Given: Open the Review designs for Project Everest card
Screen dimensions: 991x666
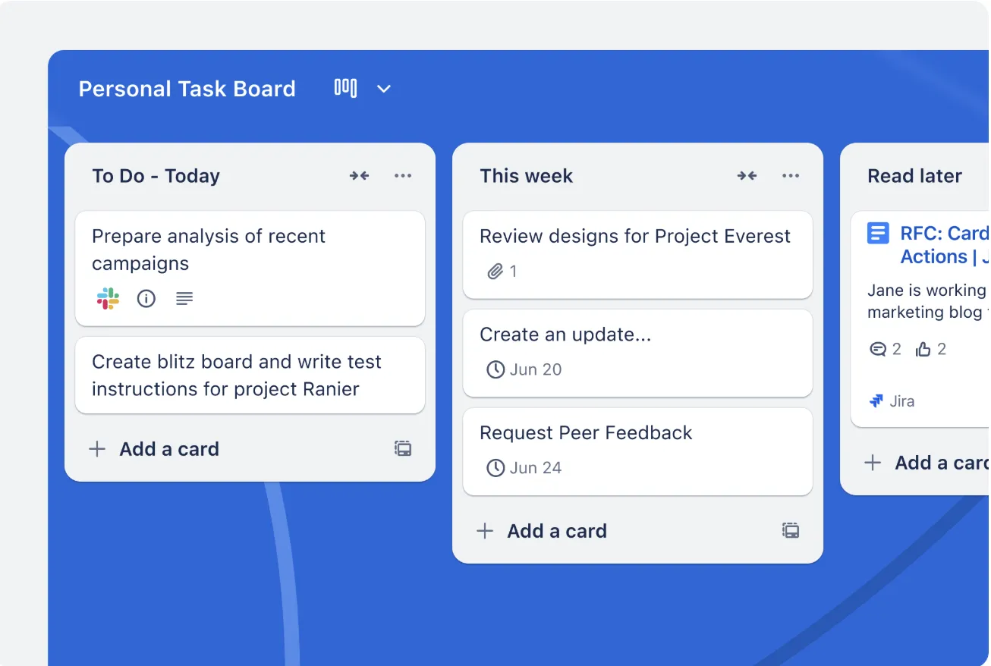Looking at the screenshot, I should 637,255.
